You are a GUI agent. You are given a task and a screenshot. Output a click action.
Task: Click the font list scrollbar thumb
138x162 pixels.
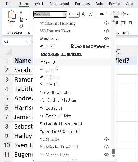coord(113,151)
